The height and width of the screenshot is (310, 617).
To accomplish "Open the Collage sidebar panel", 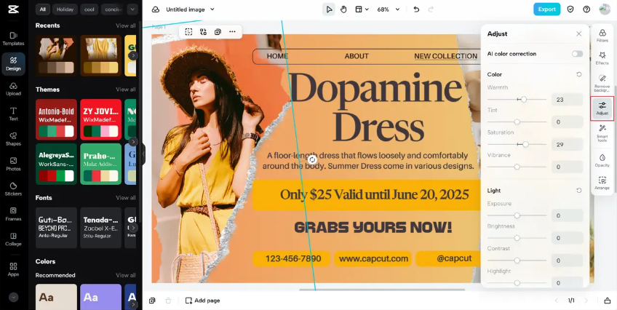I will pyautogui.click(x=13, y=239).
